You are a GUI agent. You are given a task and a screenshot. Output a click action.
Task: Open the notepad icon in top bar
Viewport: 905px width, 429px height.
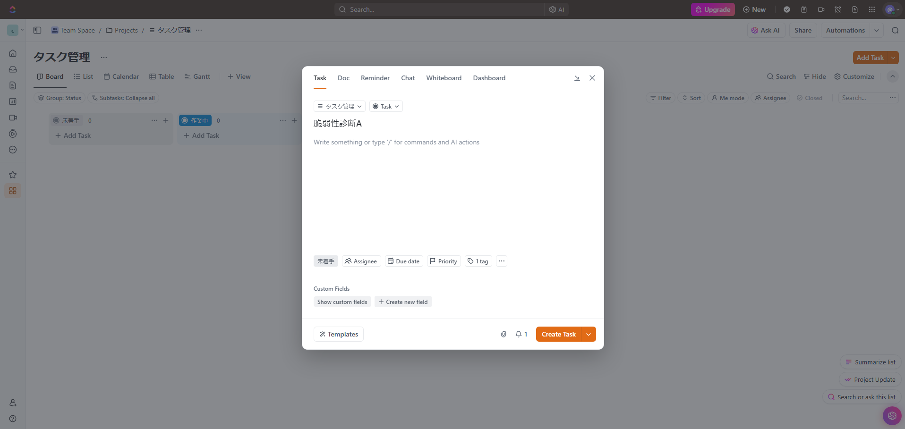click(x=803, y=9)
